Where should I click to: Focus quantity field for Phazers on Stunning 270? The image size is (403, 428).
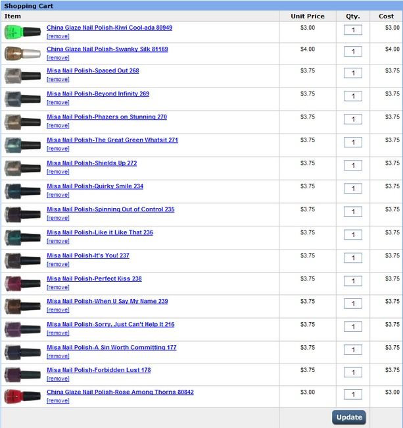(353, 119)
